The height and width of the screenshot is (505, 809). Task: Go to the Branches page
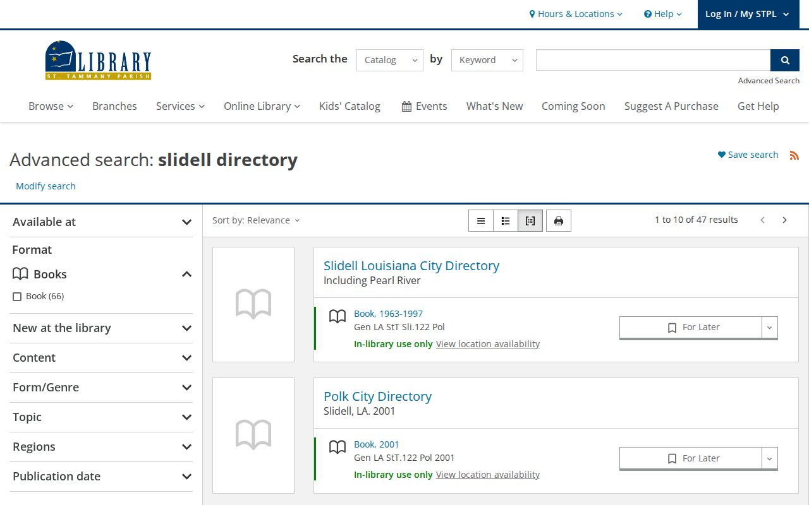(114, 106)
